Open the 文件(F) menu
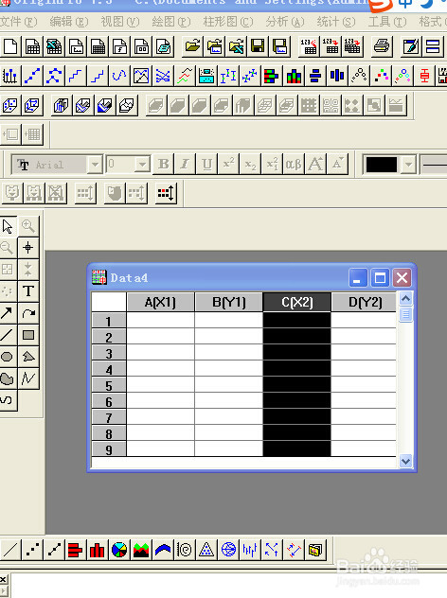The image size is (447, 598). (18, 22)
